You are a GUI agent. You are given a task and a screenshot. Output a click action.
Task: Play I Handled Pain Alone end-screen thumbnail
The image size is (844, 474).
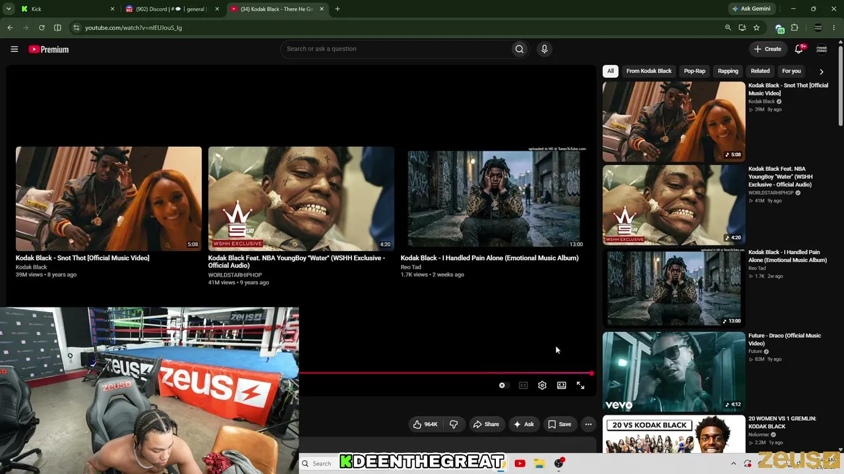(x=494, y=198)
